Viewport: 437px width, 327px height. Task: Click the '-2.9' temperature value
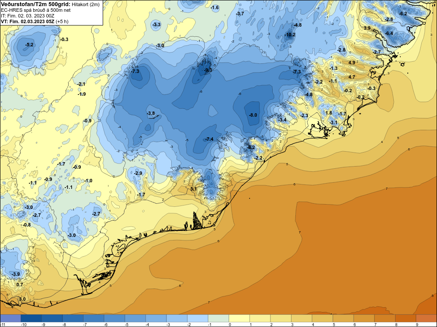(138, 173)
